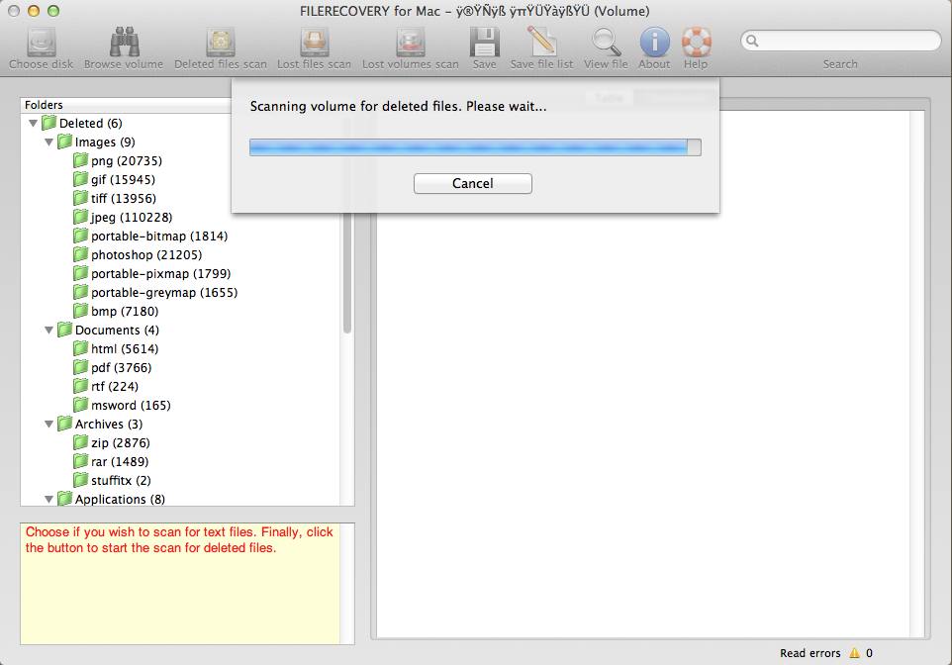The height and width of the screenshot is (665, 952).
Task: Click the "msword (165)" row label
Action: point(131,406)
